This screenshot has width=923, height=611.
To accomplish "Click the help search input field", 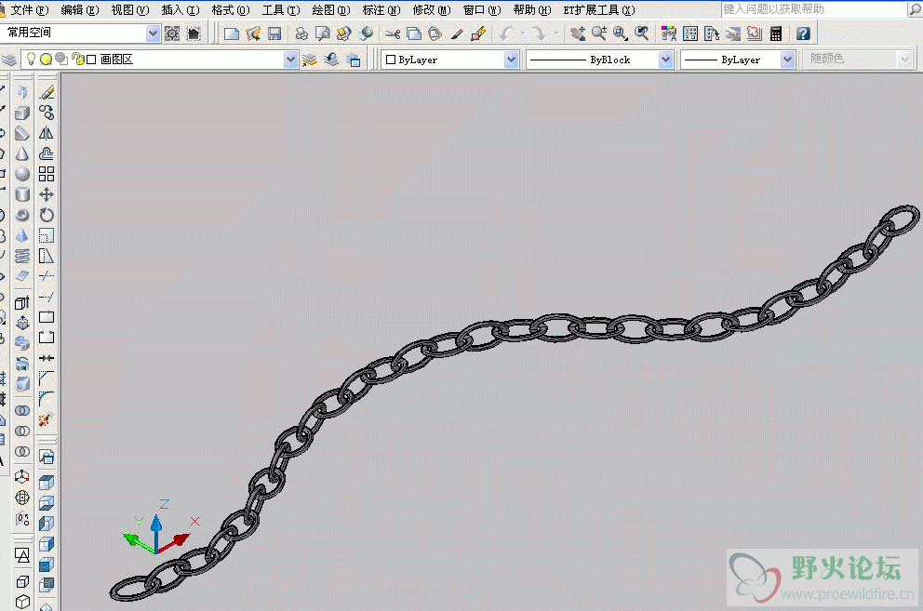I will pos(813,9).
